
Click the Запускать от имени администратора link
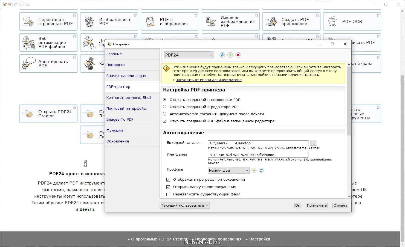(209, 80)
